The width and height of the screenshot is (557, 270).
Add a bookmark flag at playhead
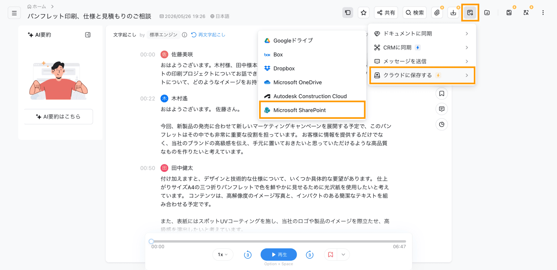pos(330,254)
